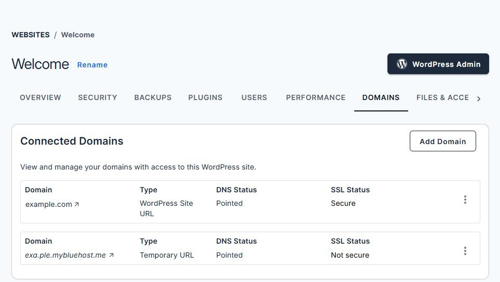Click the 'Secure' SSL status value
Image resolution: width=500 pixels, height=282 pixels.
(343, 203)
